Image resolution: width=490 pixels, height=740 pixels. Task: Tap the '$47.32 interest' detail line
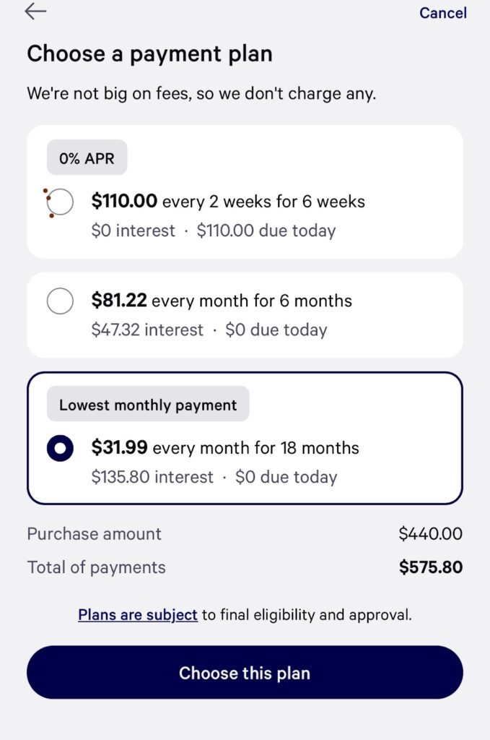tap(148, 330)
